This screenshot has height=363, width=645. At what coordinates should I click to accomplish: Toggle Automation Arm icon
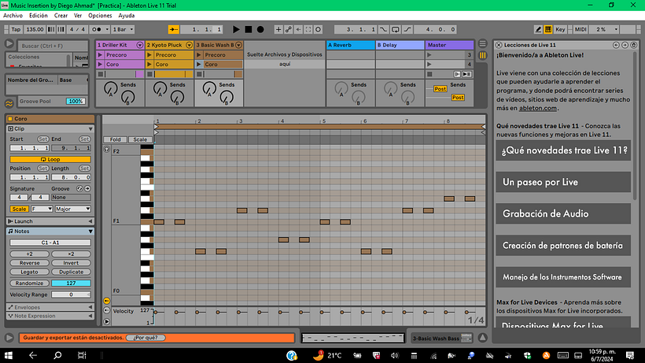click(289, 30)
